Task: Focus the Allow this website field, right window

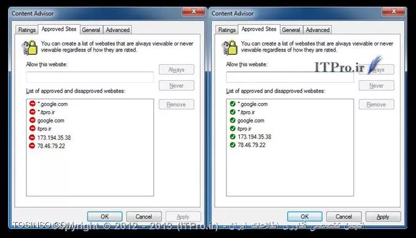Action: [290, 77]
